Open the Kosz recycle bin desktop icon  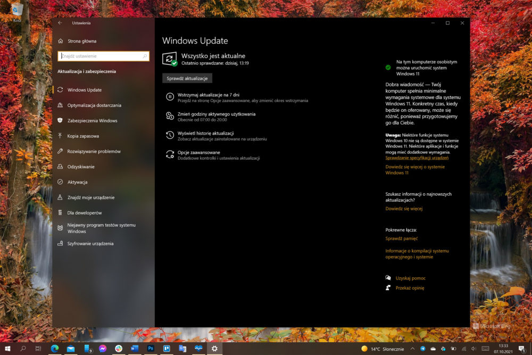pyautogui.click(x=16, y=12)
